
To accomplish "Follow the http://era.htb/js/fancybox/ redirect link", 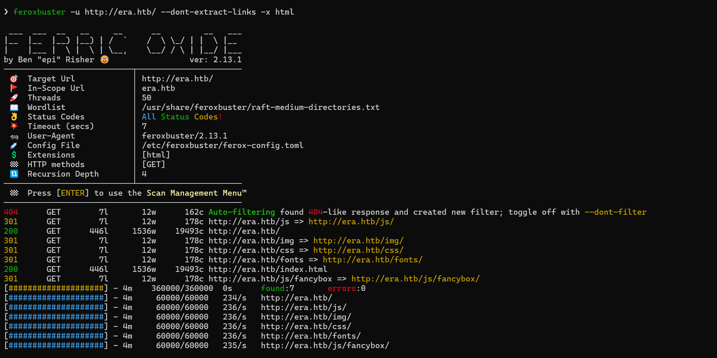I will 416,279.
